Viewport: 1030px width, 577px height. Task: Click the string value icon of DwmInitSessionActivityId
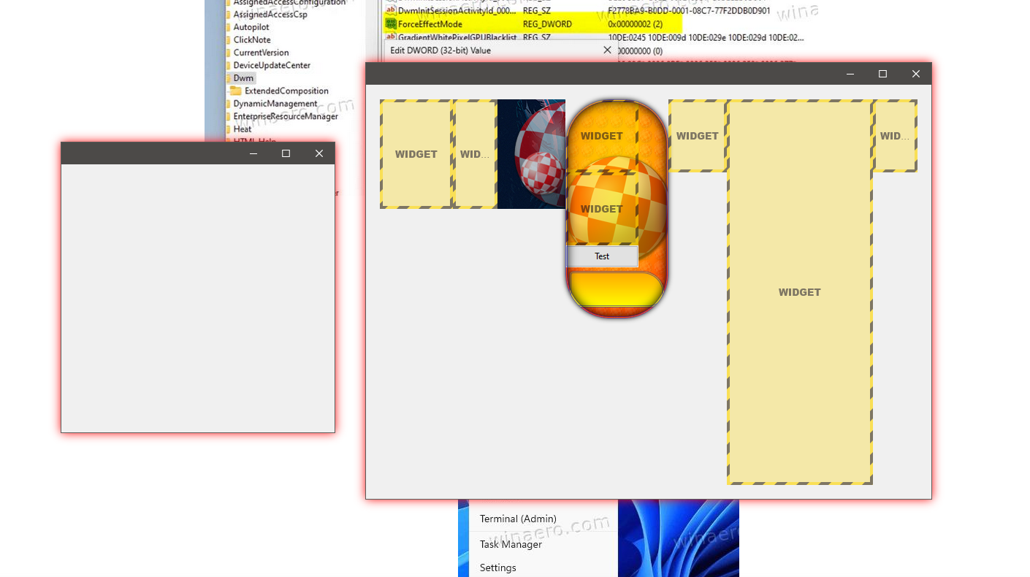(391, 11)
